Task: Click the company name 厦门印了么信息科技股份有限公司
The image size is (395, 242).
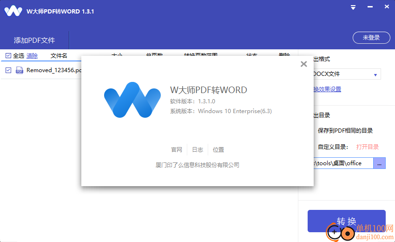Action: pyautogui.click(x=197, y=165)
